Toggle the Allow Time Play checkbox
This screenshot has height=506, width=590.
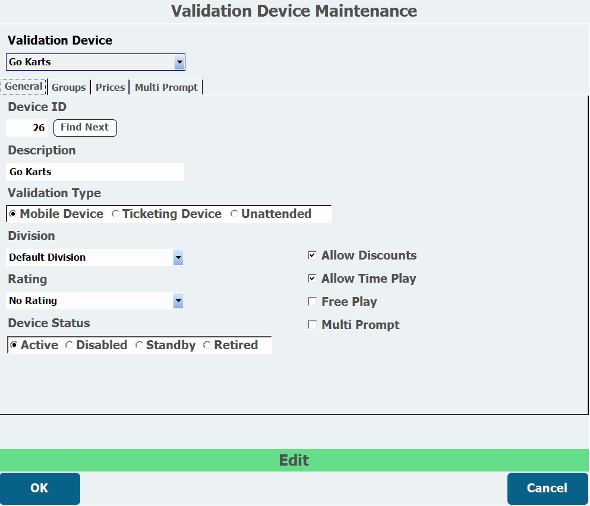[x=312, y=279]
